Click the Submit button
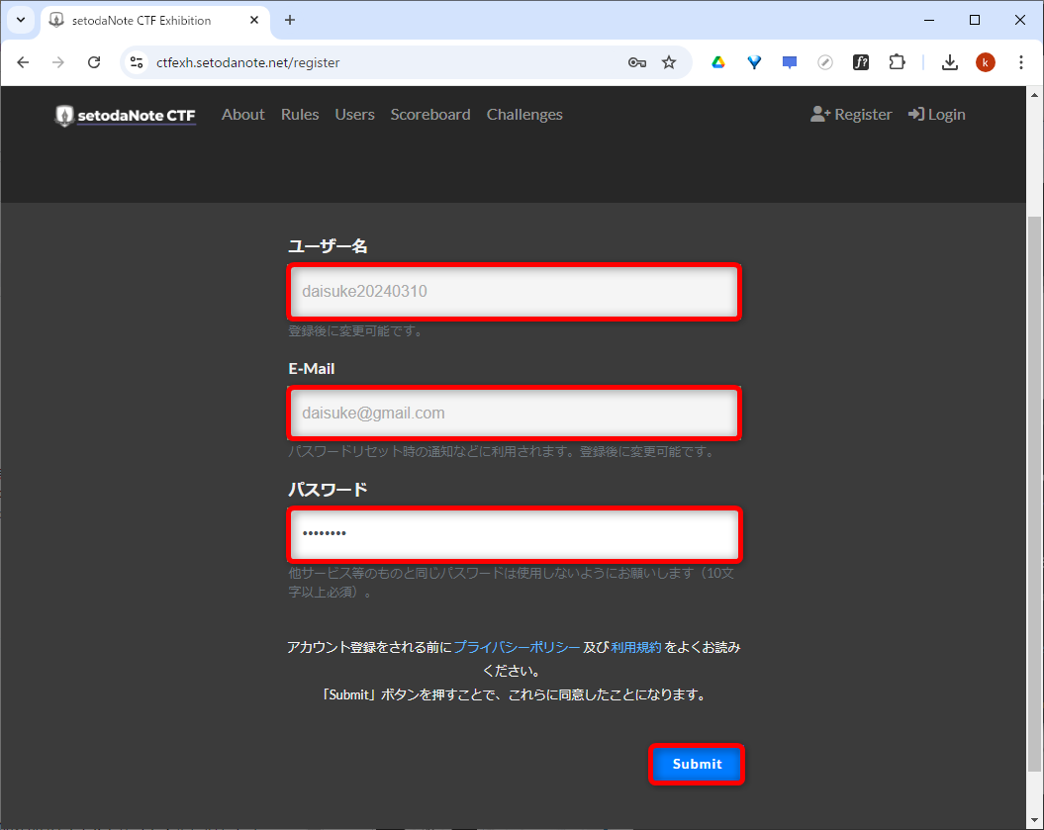Viewport: 1044px width, 830px height. (x=696, y=764)
